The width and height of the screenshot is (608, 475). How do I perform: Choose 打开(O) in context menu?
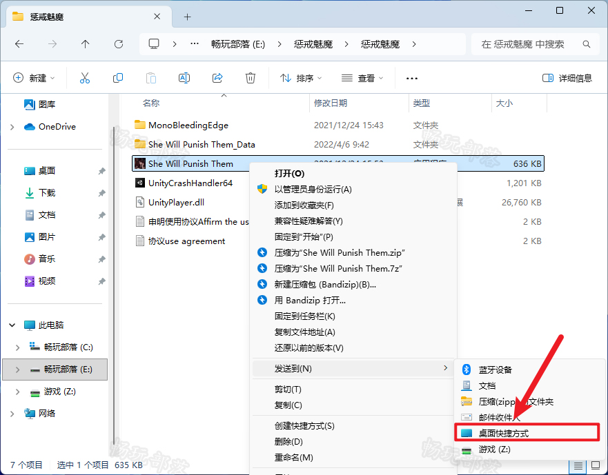[355, 173]
